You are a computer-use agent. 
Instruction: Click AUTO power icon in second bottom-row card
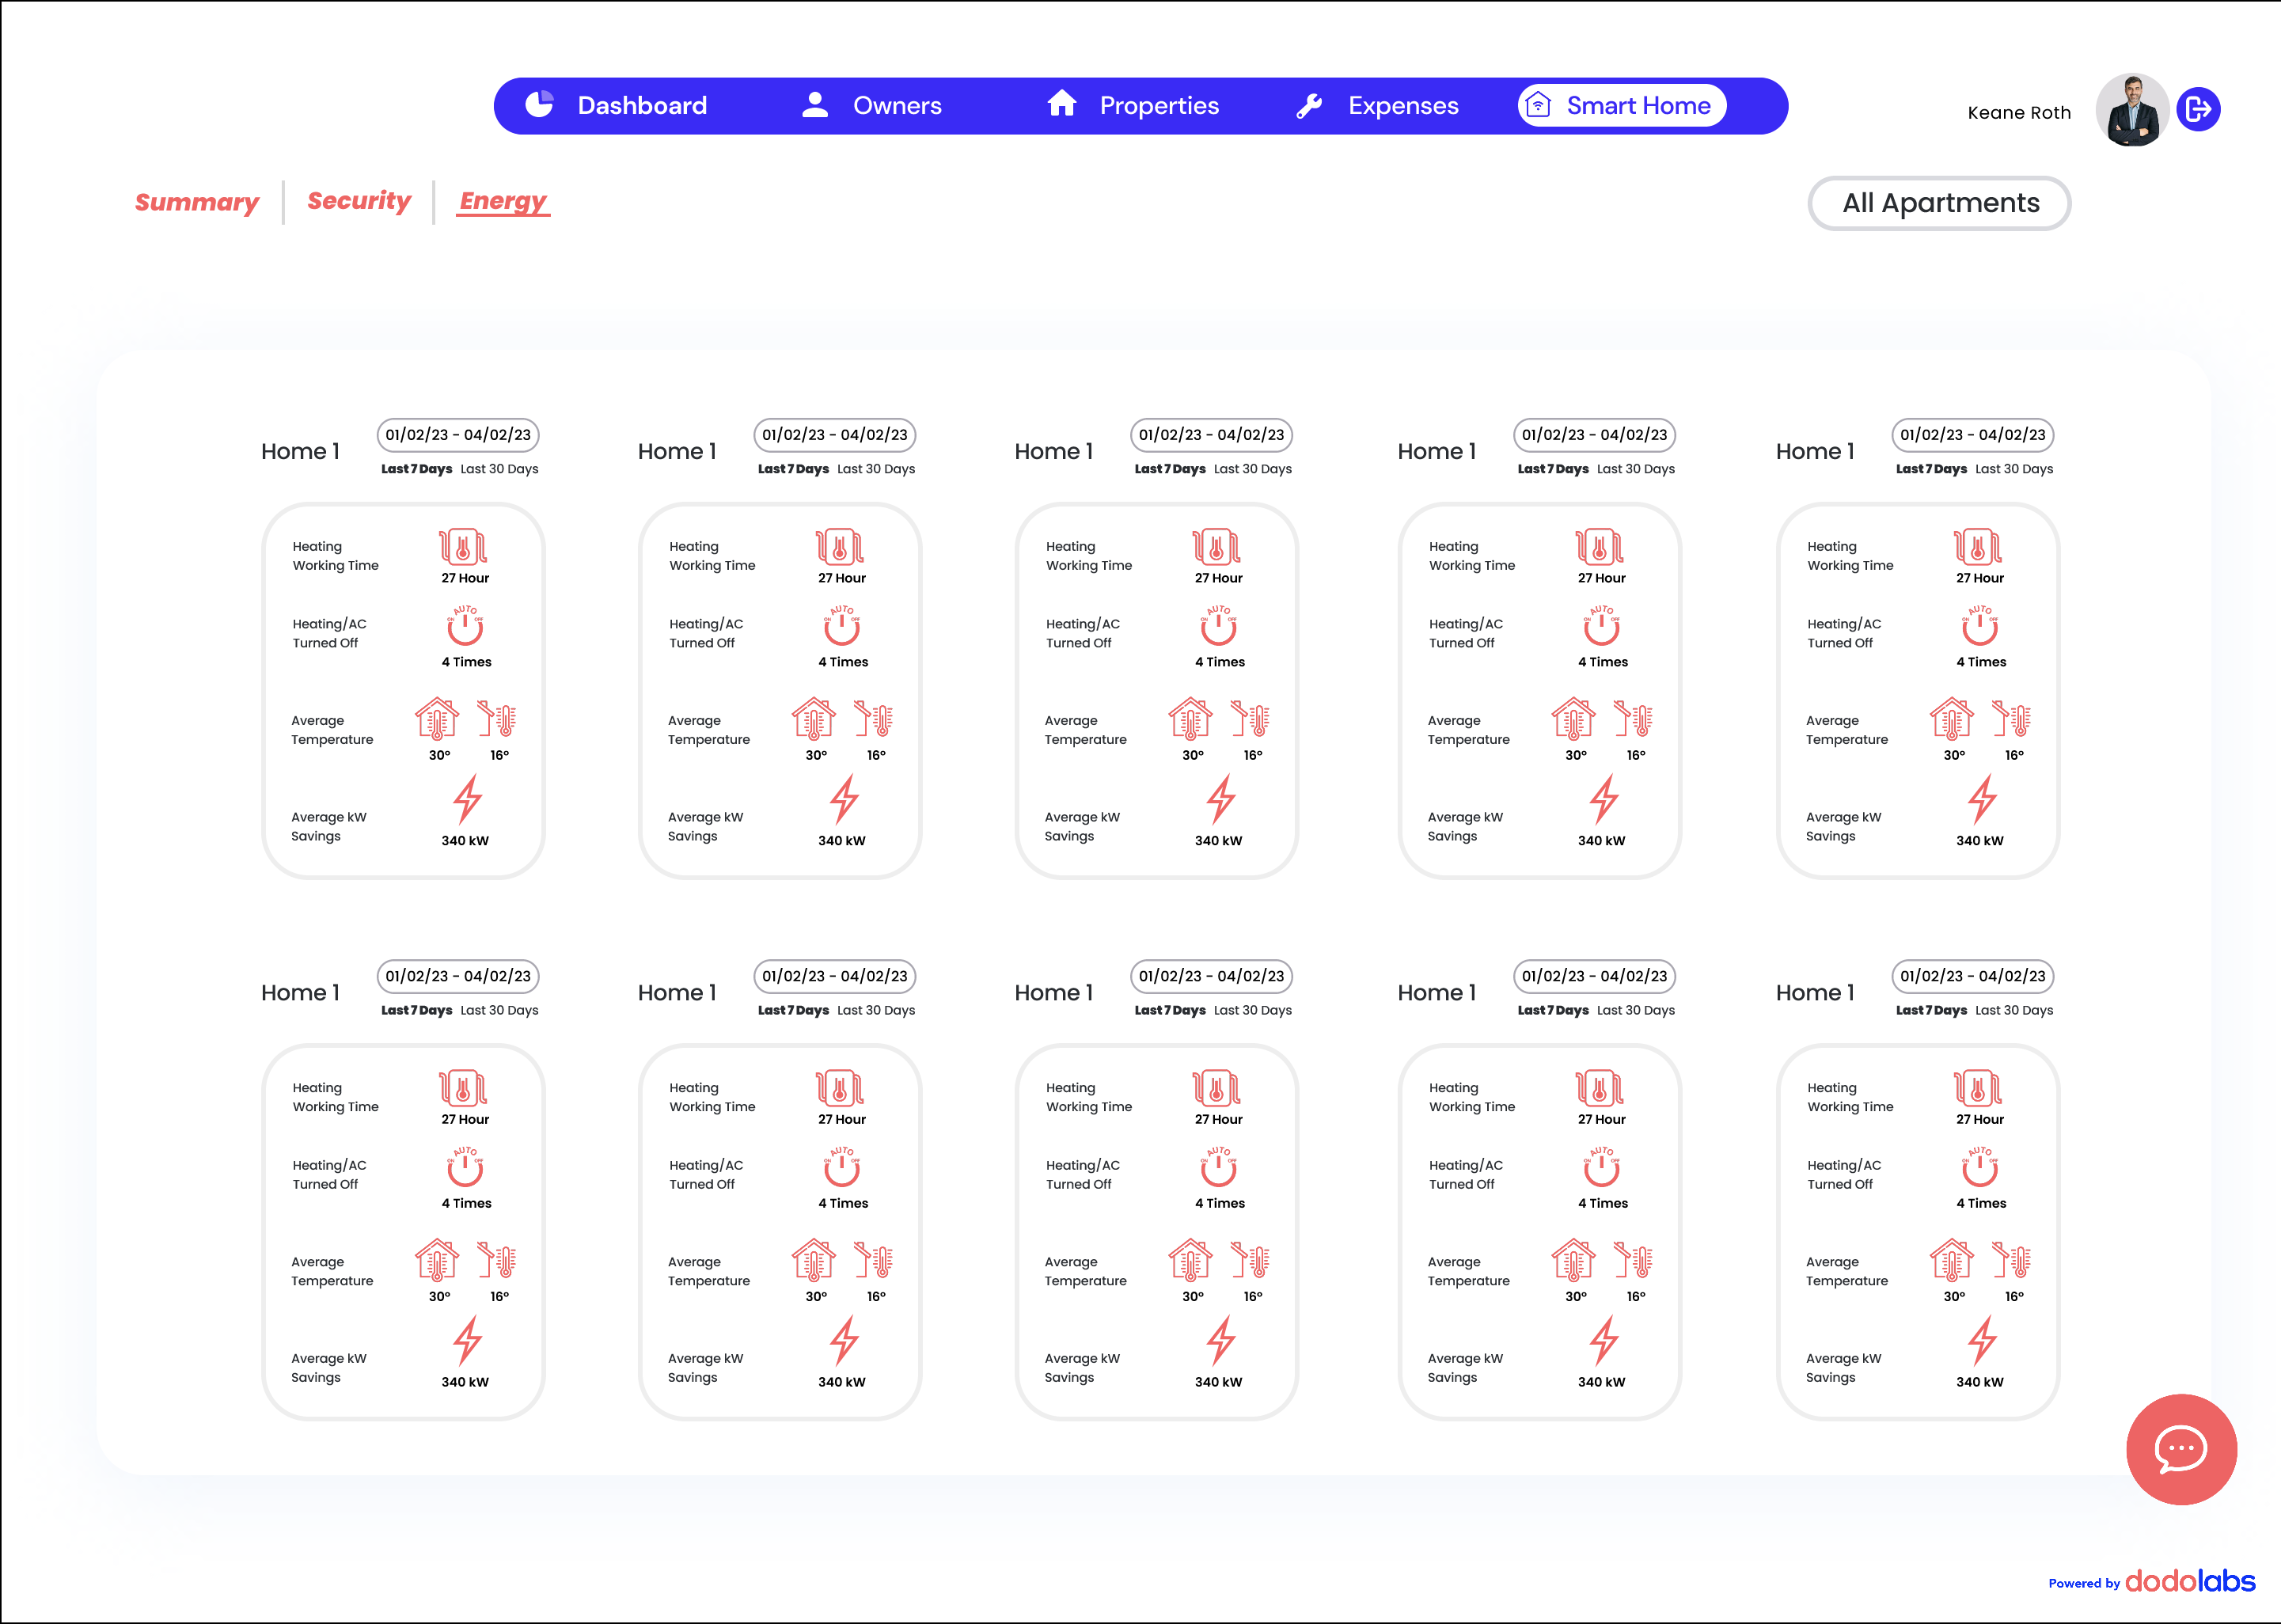tap(842, 1166)
